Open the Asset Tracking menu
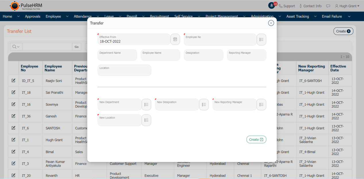The image size is (364, 179). click(x=297, y=17)
